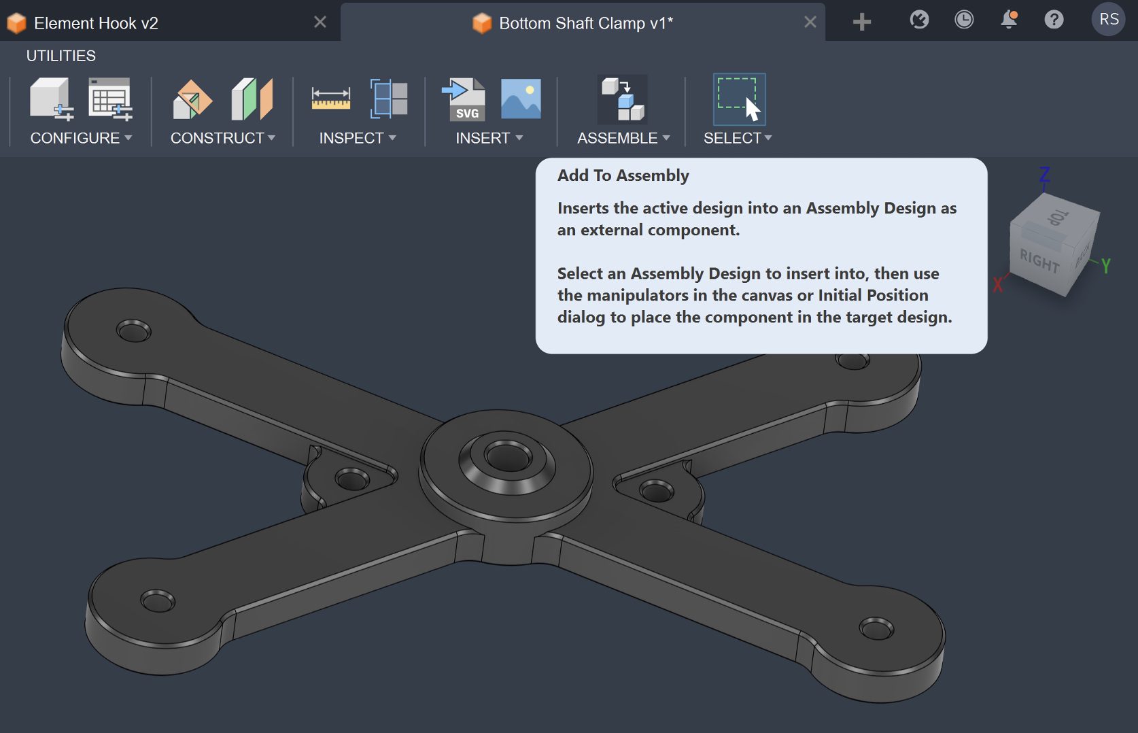Expand the SELECT dropdown

click(x=768, y=138)
